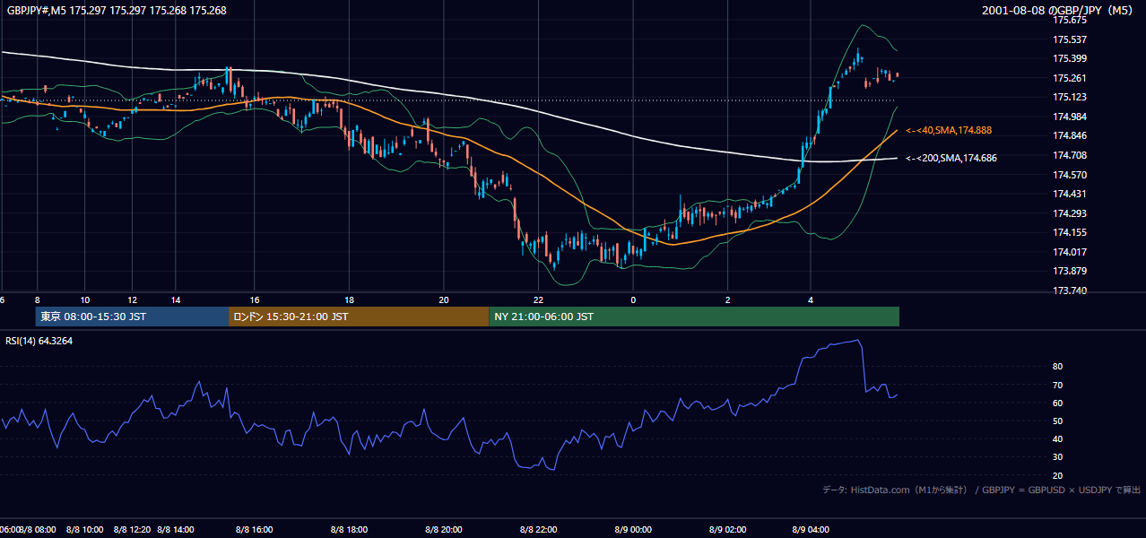The height and width of the screenshot is (538, 1146).
Task: Select price axis value 175.123
Action: 1070,97
